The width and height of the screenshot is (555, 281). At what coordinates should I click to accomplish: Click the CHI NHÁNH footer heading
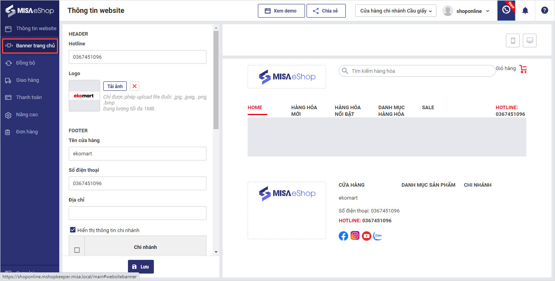[x=478, y=185]
